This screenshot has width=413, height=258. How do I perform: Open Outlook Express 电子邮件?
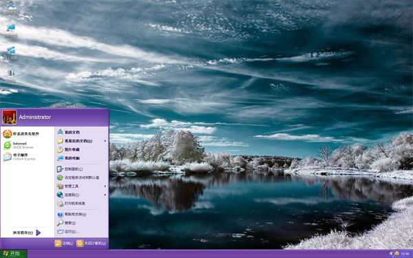[28, 157]
